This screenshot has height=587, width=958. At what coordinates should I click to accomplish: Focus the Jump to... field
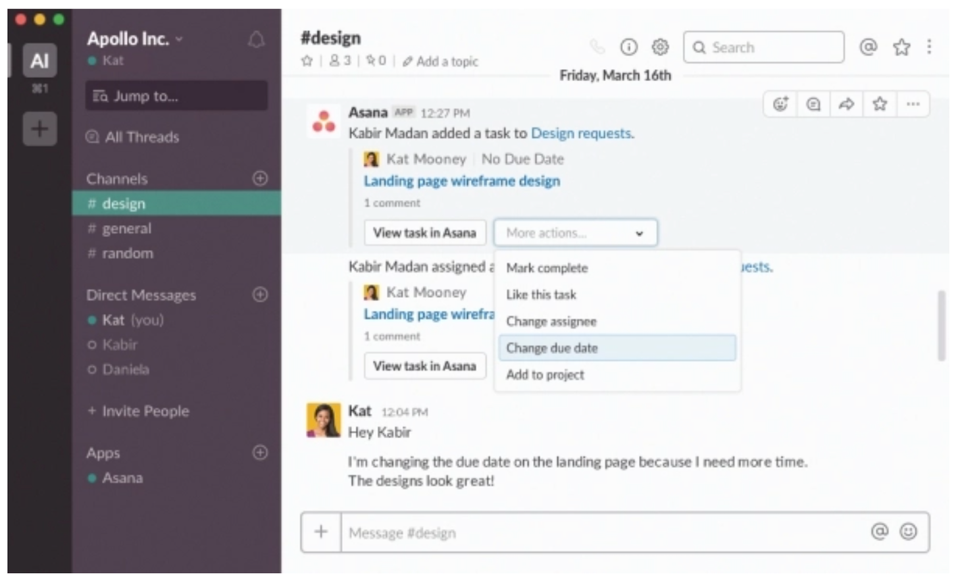point(176,96)
